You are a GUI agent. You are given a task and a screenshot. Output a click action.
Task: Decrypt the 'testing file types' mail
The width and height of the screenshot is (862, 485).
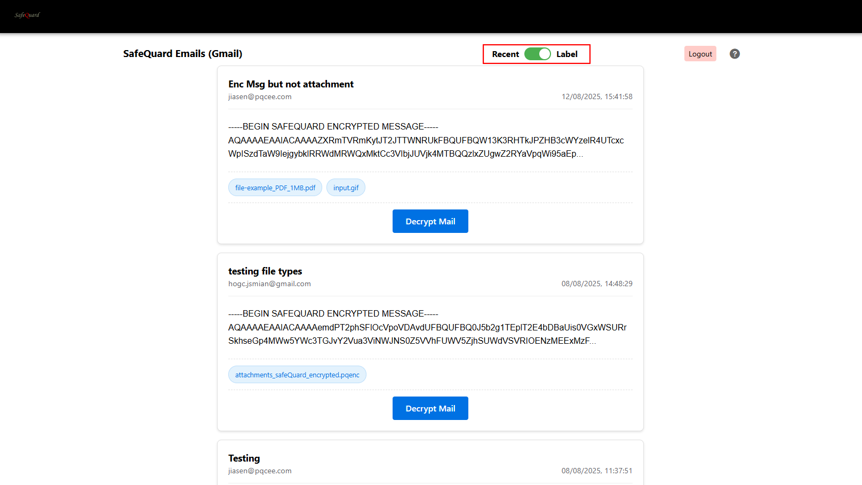(430, 408)
